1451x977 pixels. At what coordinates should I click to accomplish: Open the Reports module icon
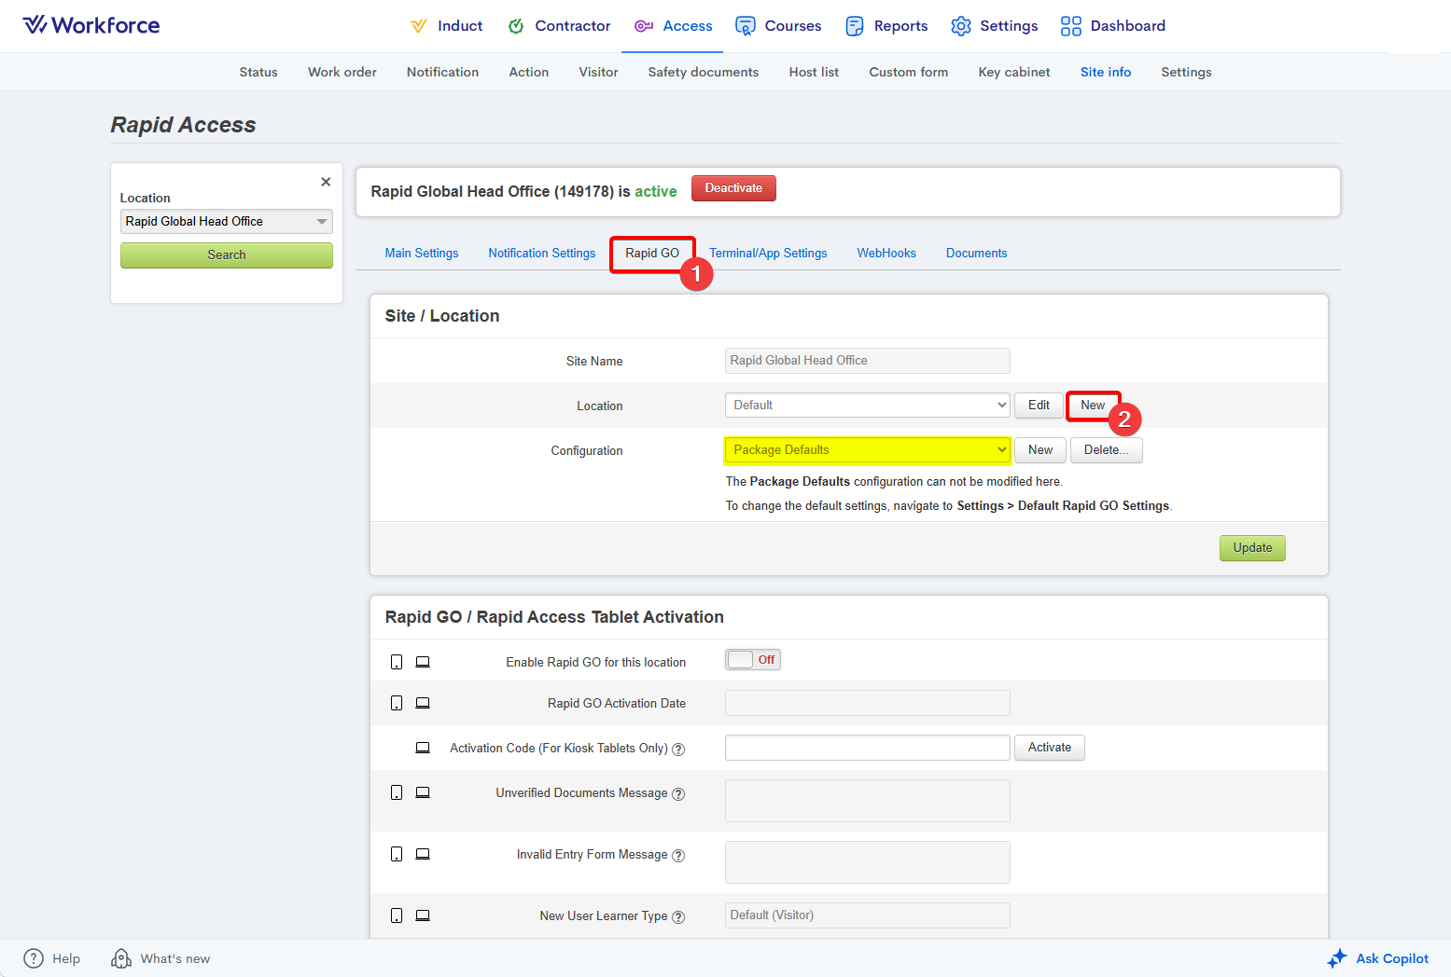tap(855, 26)
